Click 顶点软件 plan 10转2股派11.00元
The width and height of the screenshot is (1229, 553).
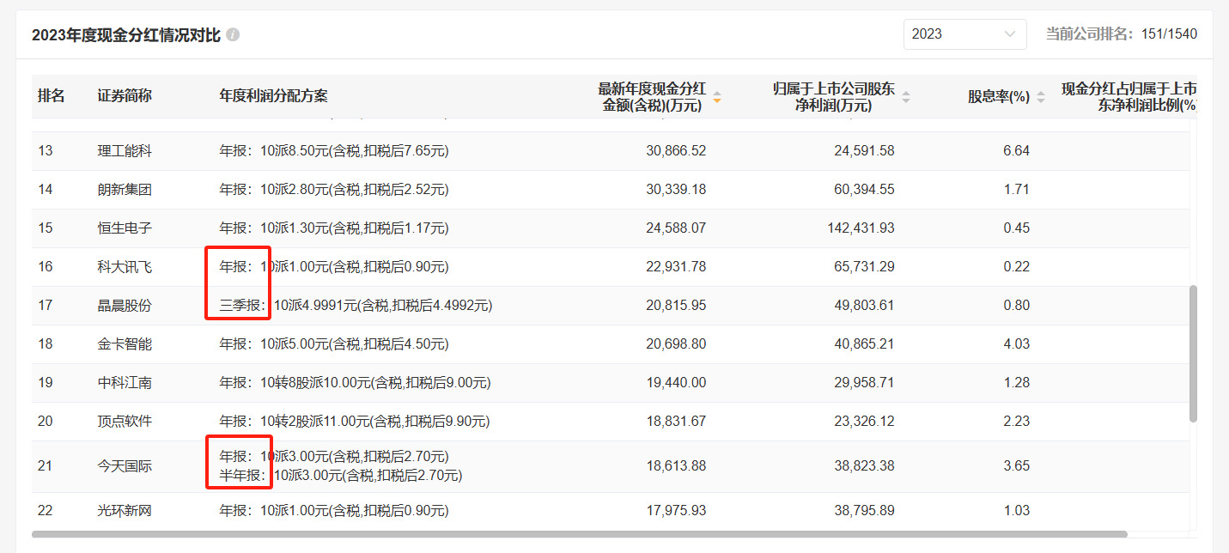[355, 422]
